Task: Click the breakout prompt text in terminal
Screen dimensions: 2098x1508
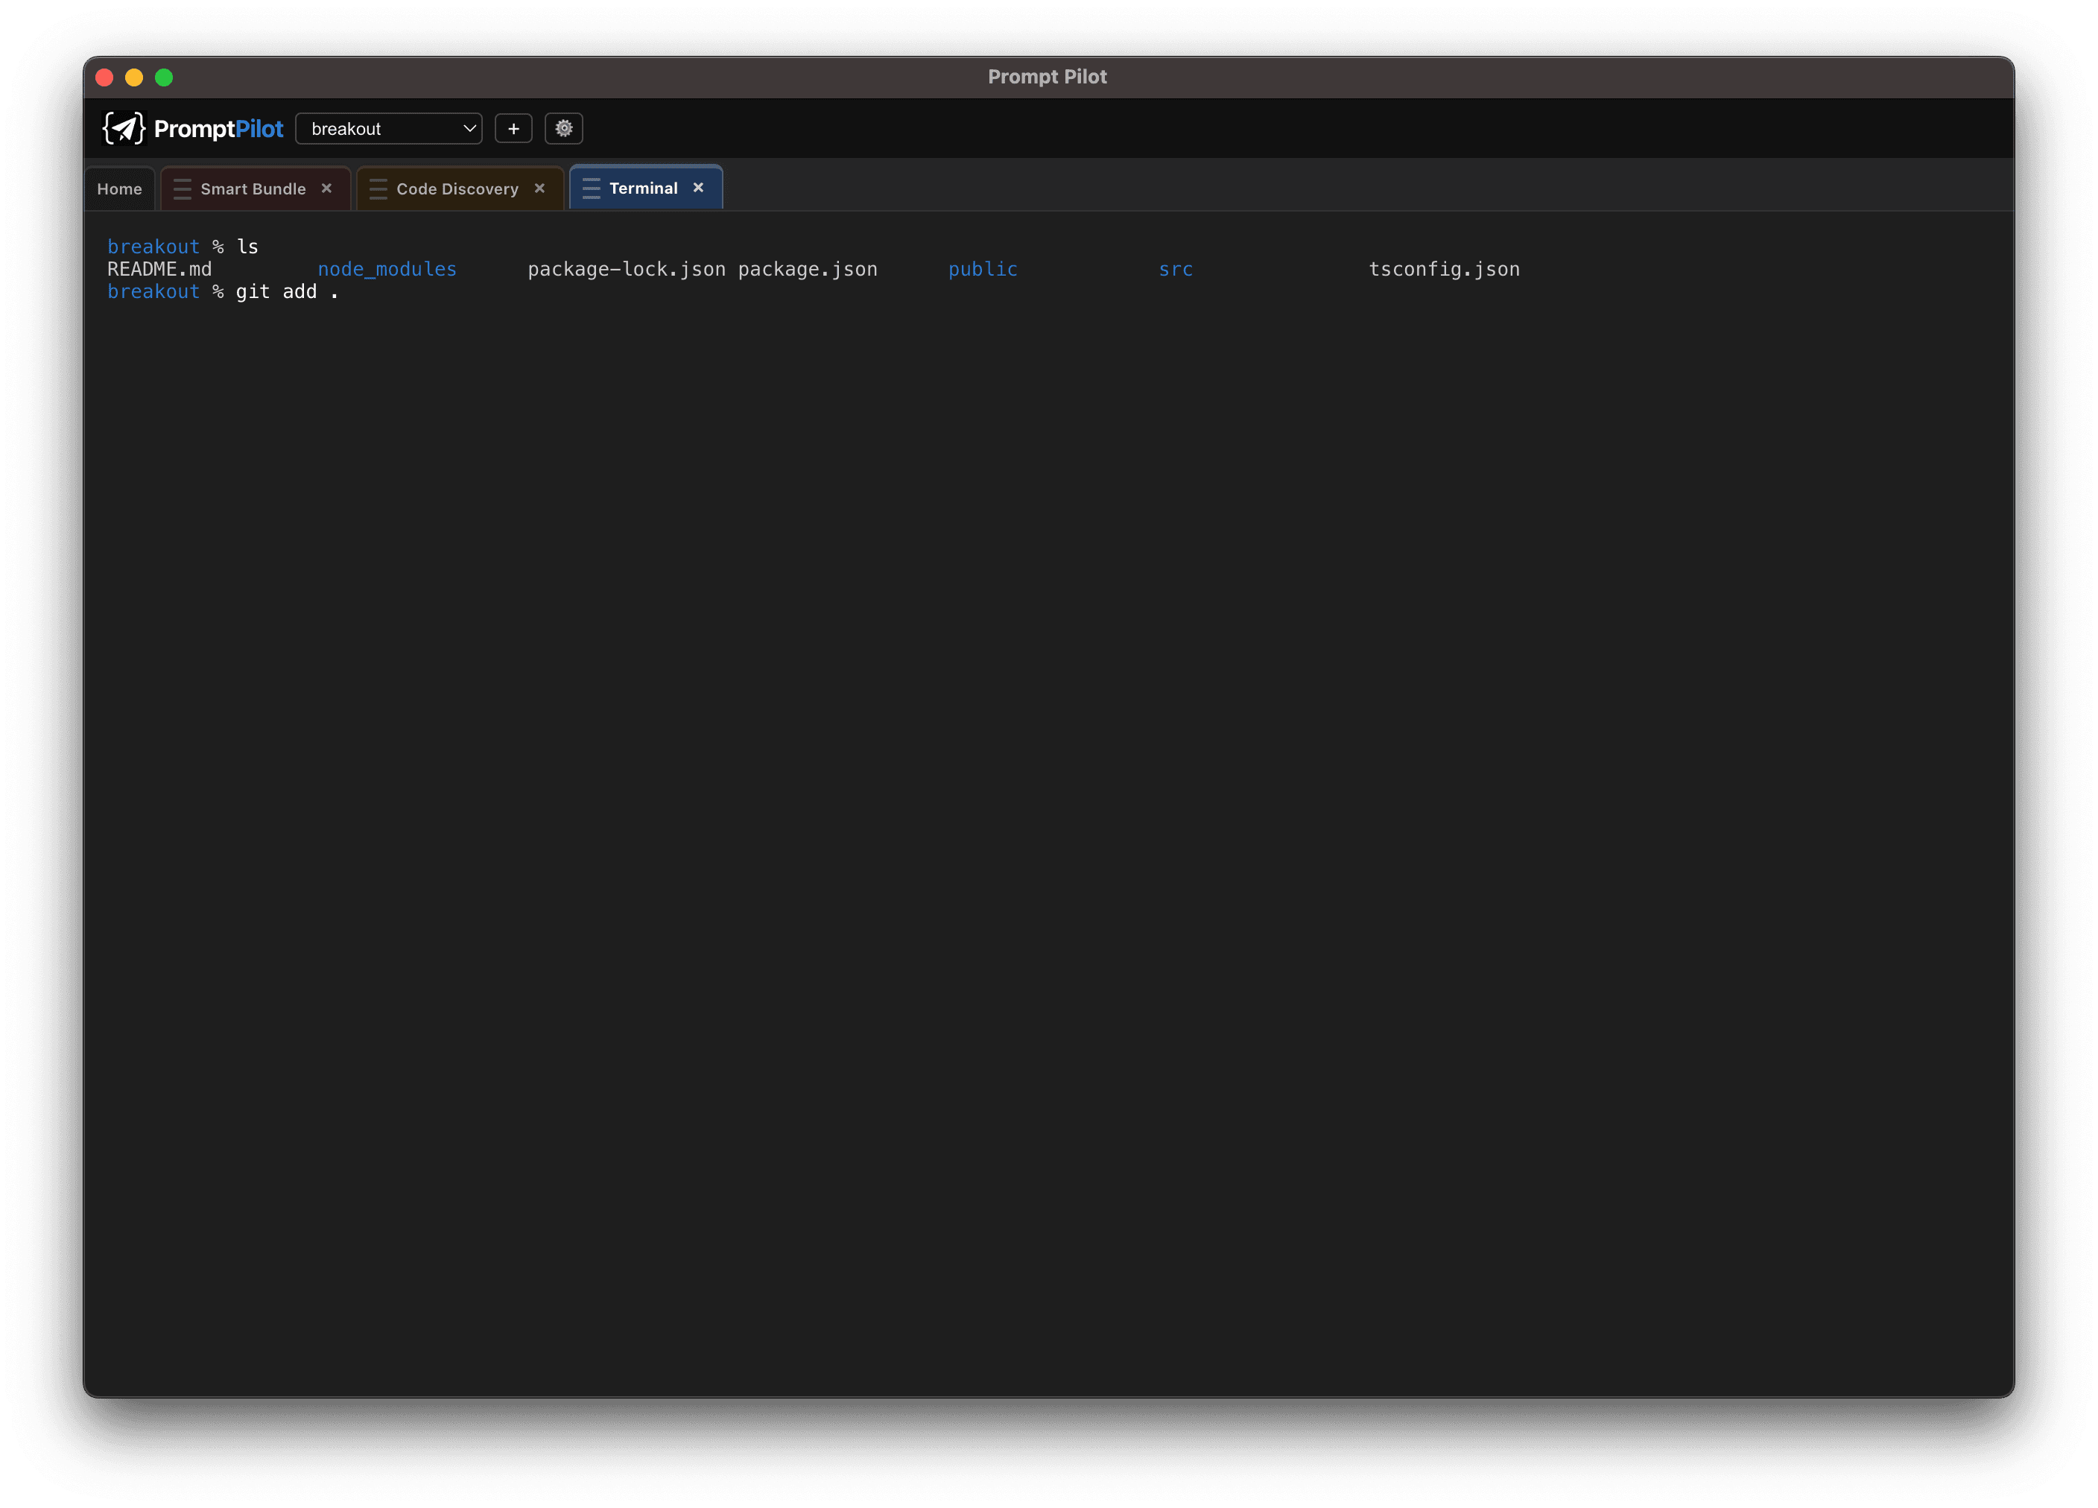Action: (153, 246)
